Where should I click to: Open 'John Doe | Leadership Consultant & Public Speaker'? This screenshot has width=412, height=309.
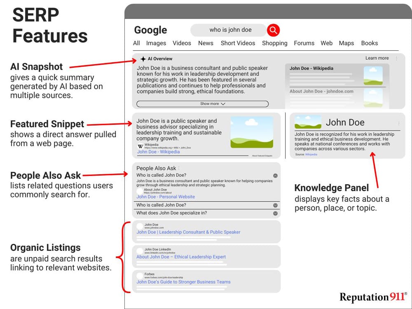188,232
